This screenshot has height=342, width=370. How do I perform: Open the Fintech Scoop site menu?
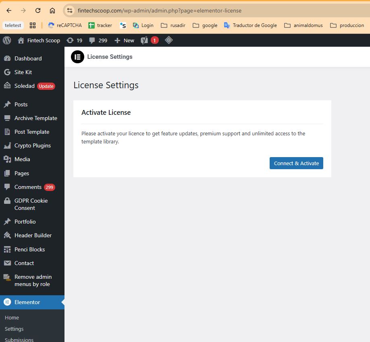[x=39, y=40]
